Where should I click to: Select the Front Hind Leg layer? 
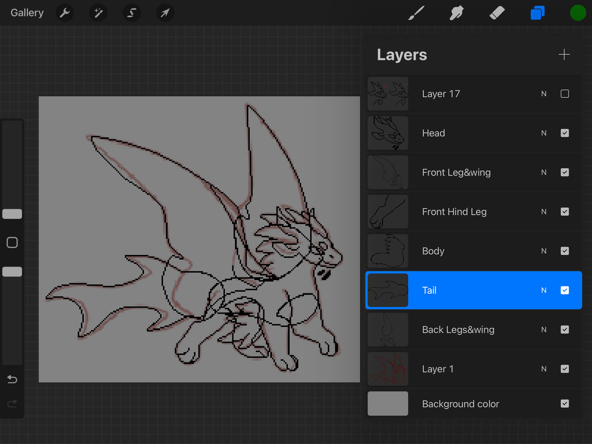click(x=454, y=212)
